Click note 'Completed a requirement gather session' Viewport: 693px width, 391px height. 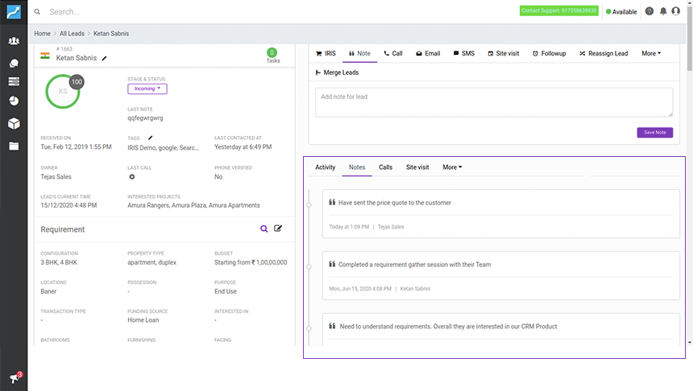pyautogui.click(x=414, y=265)
